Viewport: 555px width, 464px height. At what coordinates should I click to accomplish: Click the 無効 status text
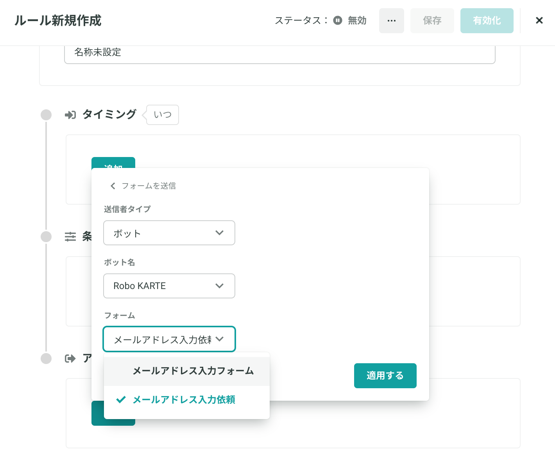(357, 20)
